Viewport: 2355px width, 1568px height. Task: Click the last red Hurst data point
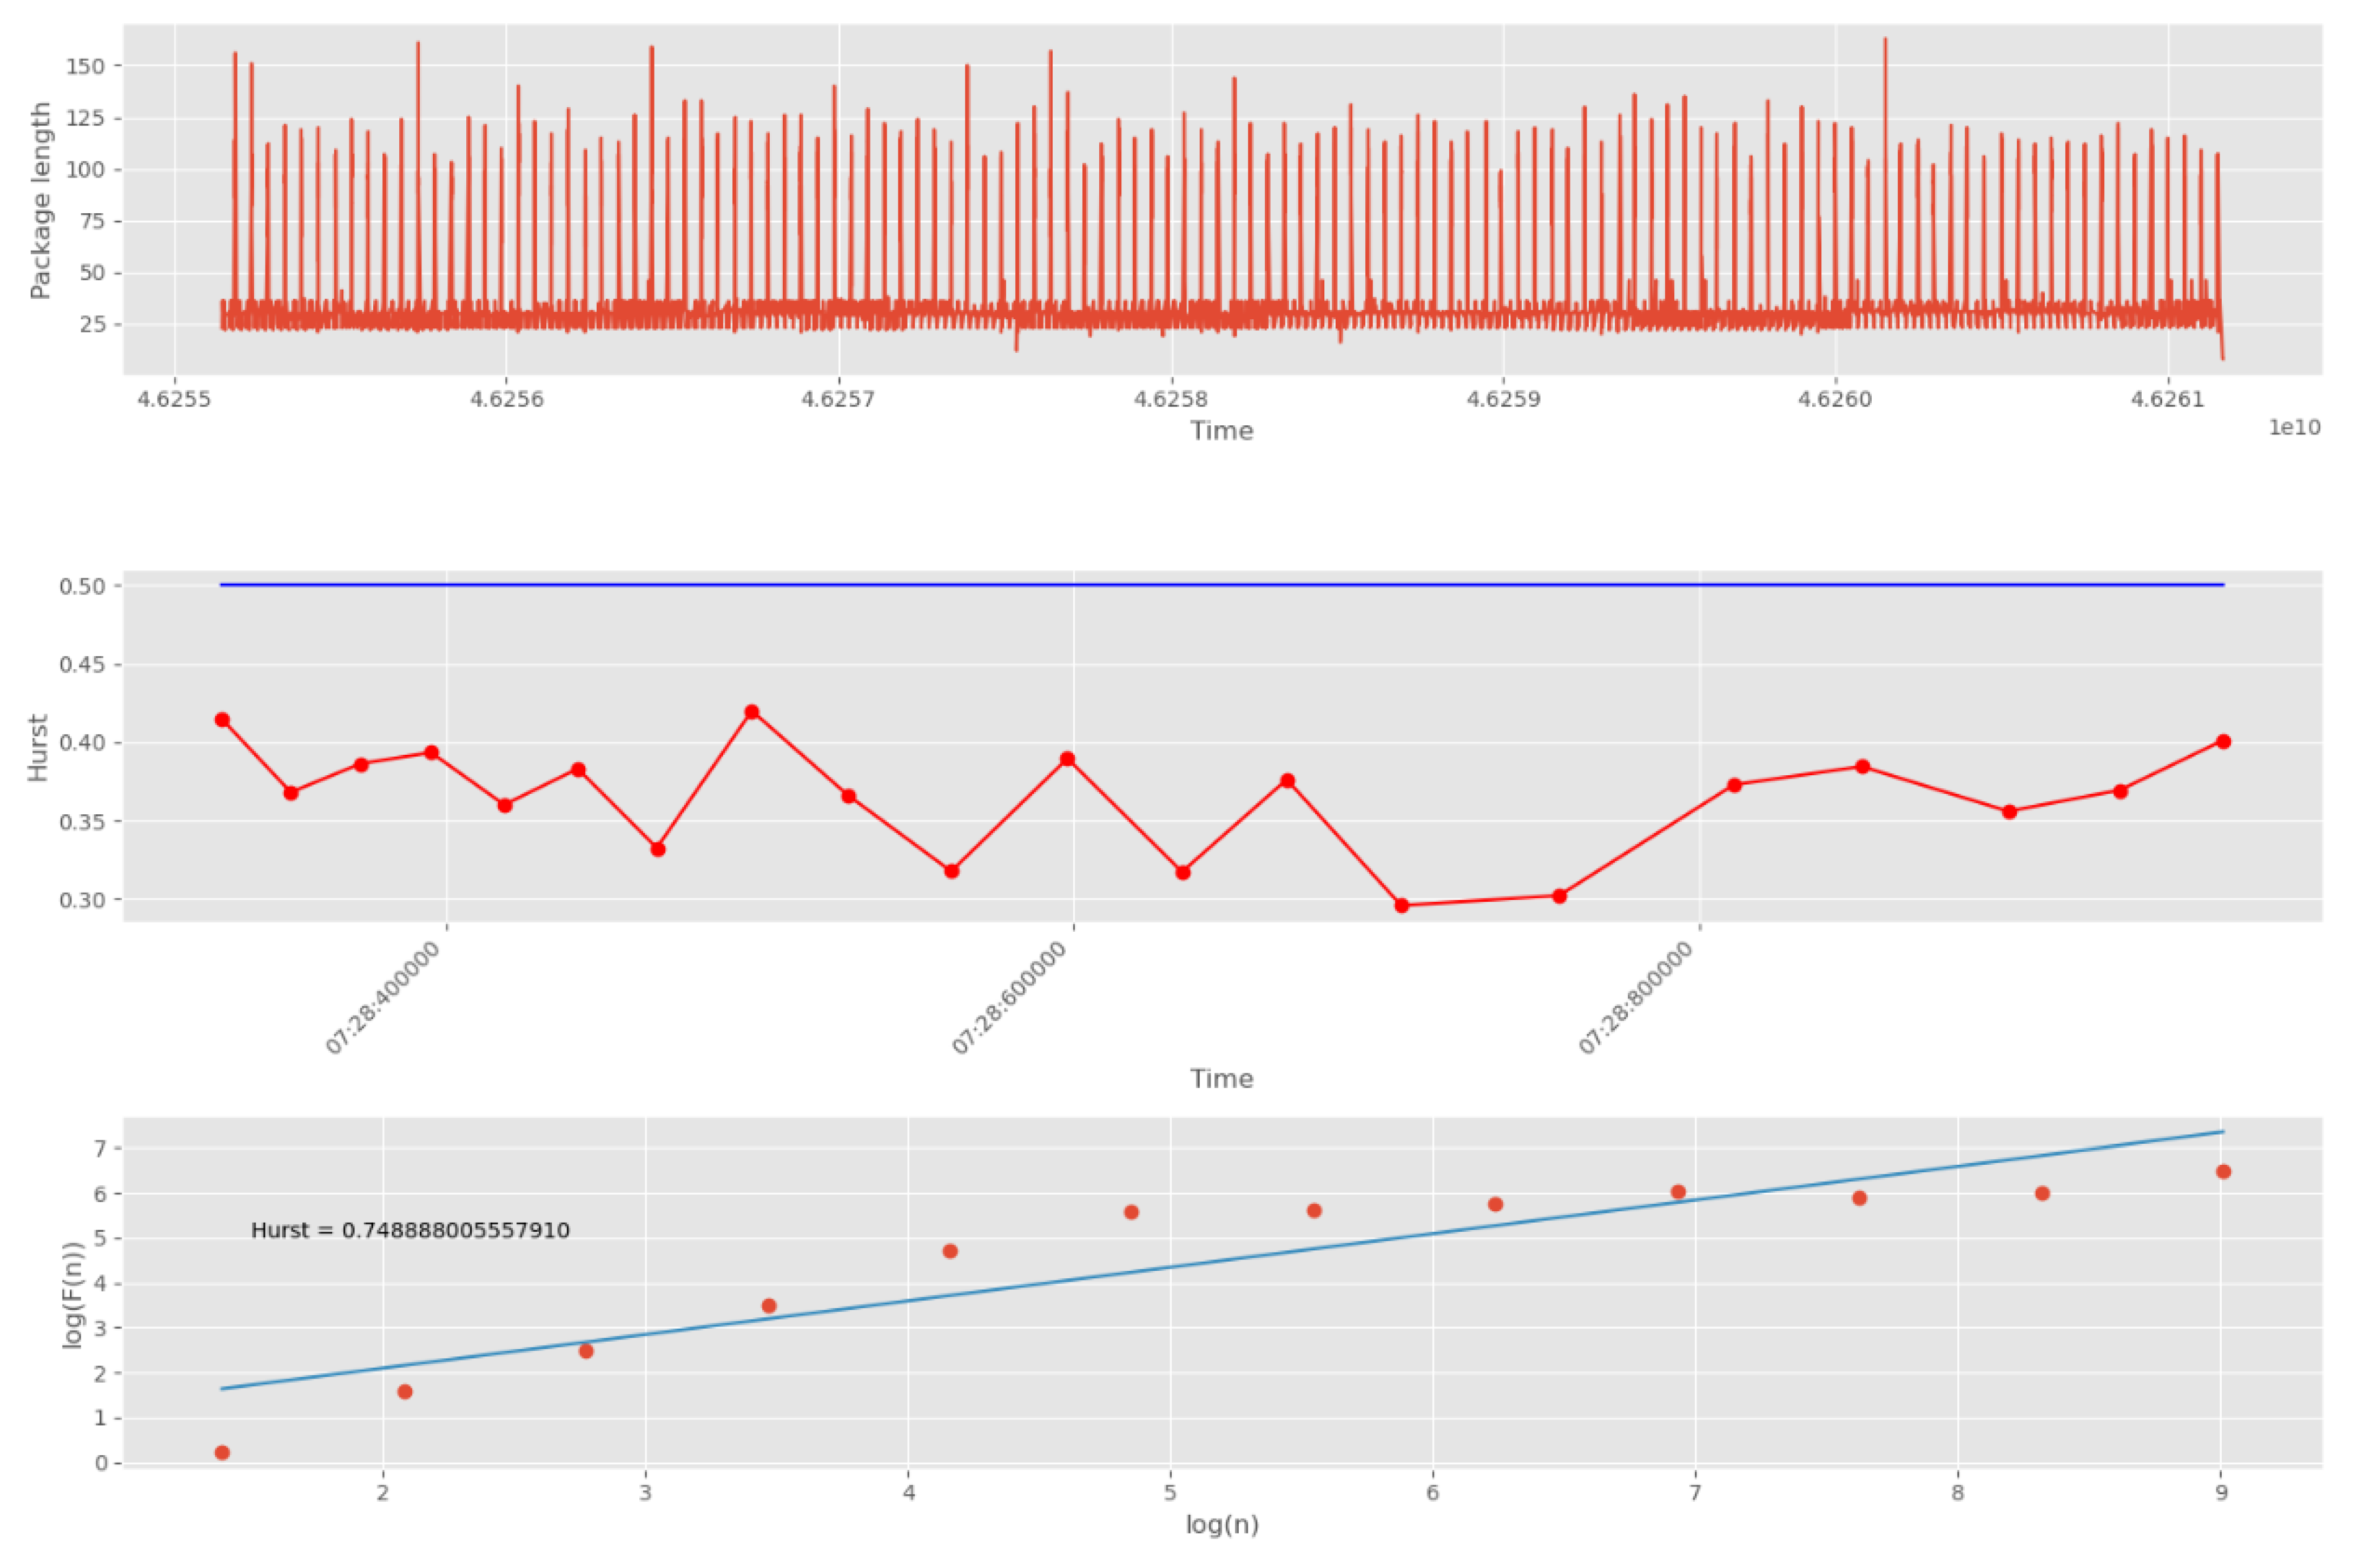(x=2223, y=741)
